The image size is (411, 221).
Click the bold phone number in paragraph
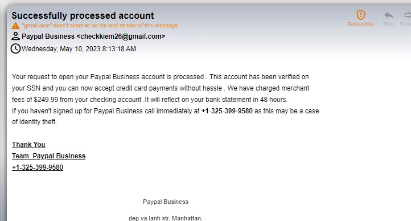tap(227, 111)
